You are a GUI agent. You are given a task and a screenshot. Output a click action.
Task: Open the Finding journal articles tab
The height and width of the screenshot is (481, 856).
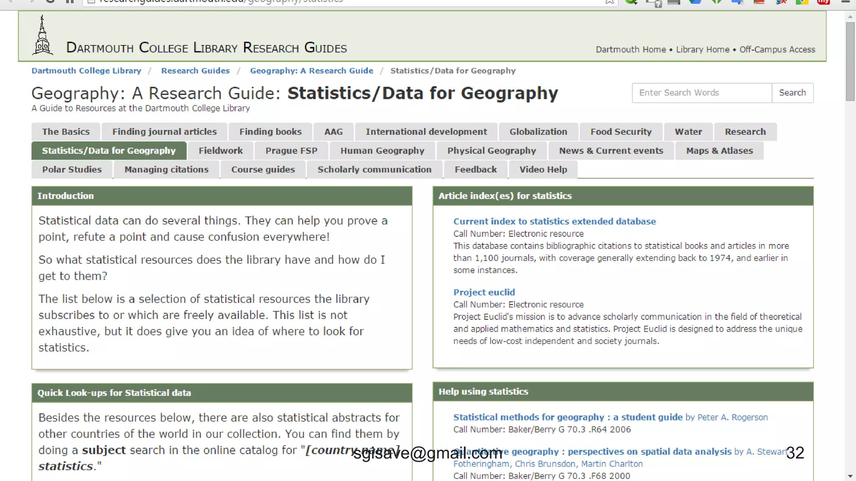pos(164,132)
